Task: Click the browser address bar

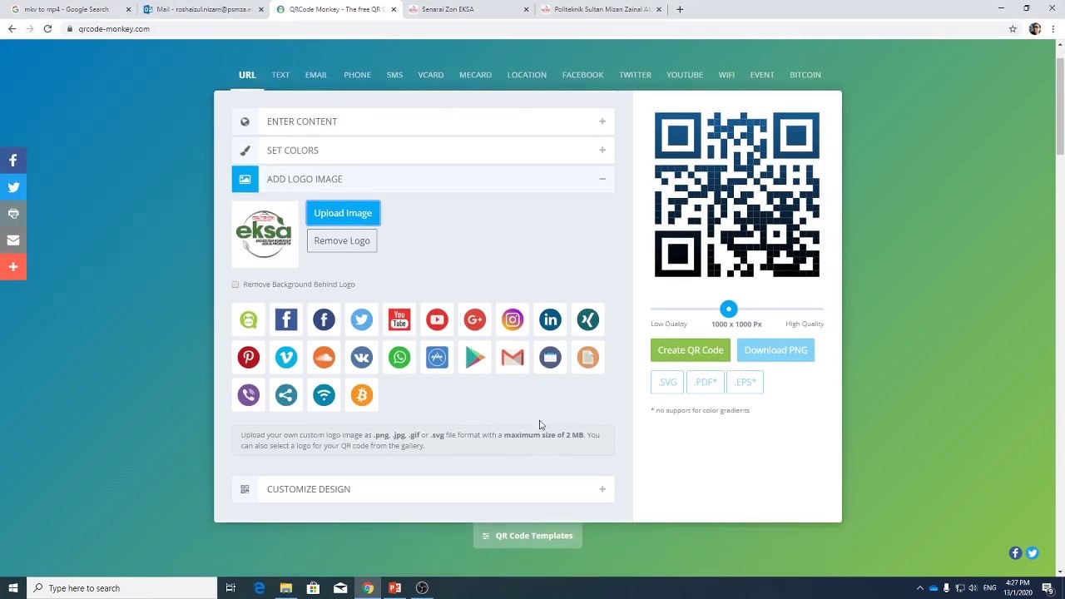Action: tap(532, 28)
